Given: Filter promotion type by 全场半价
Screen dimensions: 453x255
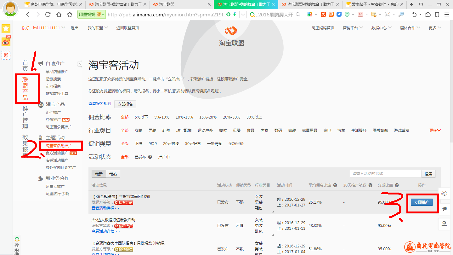Looking at the screenshot, I should pos(236,143).
